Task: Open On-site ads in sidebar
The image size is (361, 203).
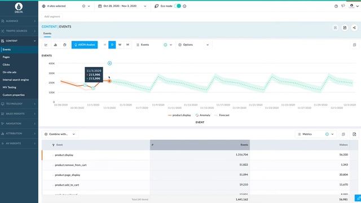Action: tap(19, 72)
